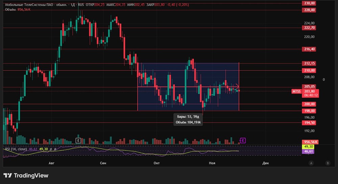Click the ЗАКР 203,80 close value
Image resolution: width=338 pixels, height=184 pixels.
pyautogui.click(x=155, y=5)
